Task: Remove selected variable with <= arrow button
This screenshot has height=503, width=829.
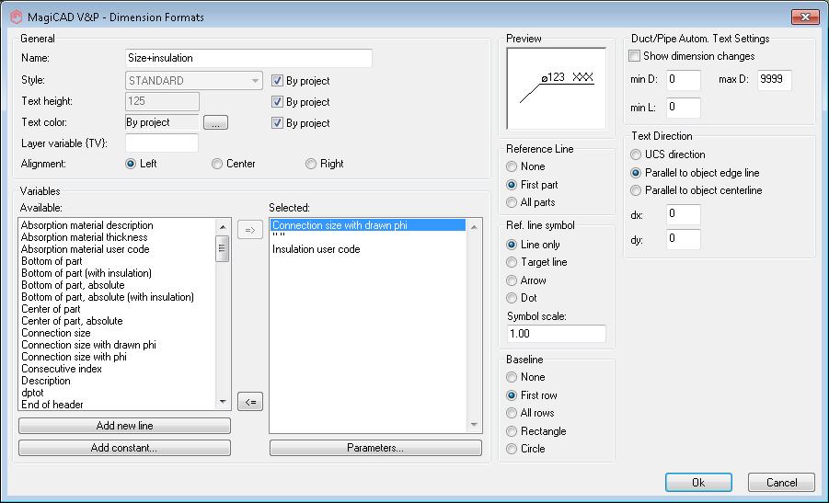Action: click(250, 402)
